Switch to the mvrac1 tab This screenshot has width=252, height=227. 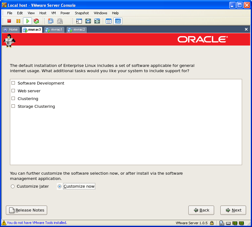pos(55,30)
